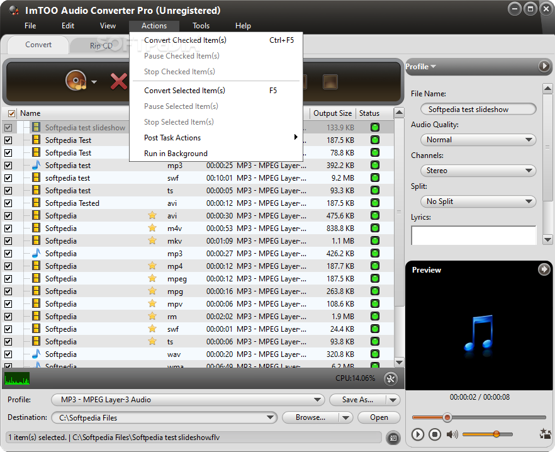Uncheck the Softpedia test mp3 row checkbox
Viewport: 555px width, 452px height.
click(x=8, y=166)
